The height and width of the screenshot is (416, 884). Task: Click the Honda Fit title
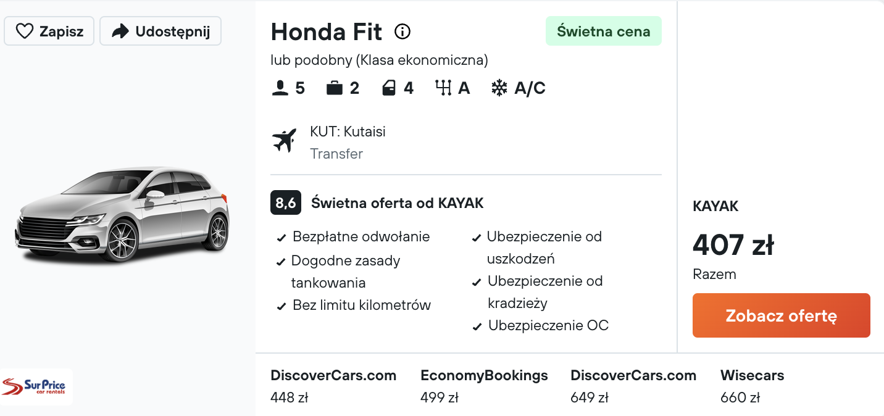point(327,31)
